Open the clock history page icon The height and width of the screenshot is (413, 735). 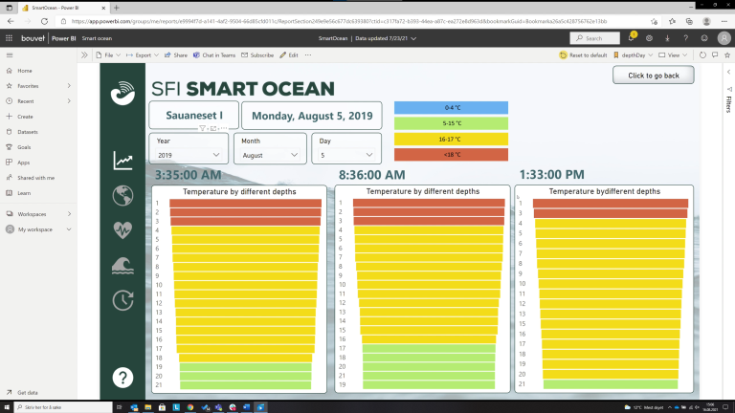(122, 300)
